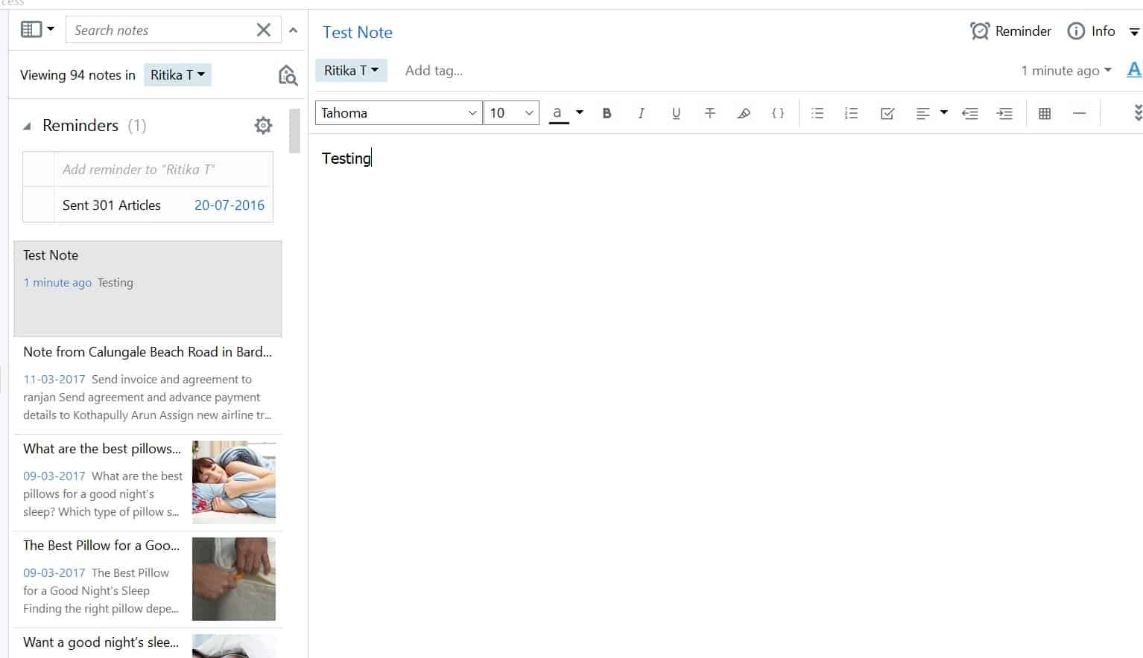Image resolution: width=1143 pixels, height=658 pixels.
Task: Click sleeping woman pillow thumbnail
Action: pos(234,482)
